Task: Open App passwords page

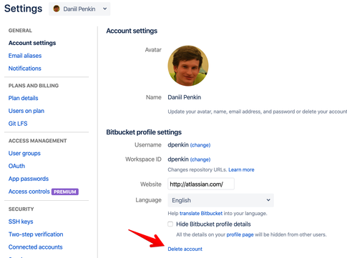Action: pyautogui.click(x=29, y=179)
